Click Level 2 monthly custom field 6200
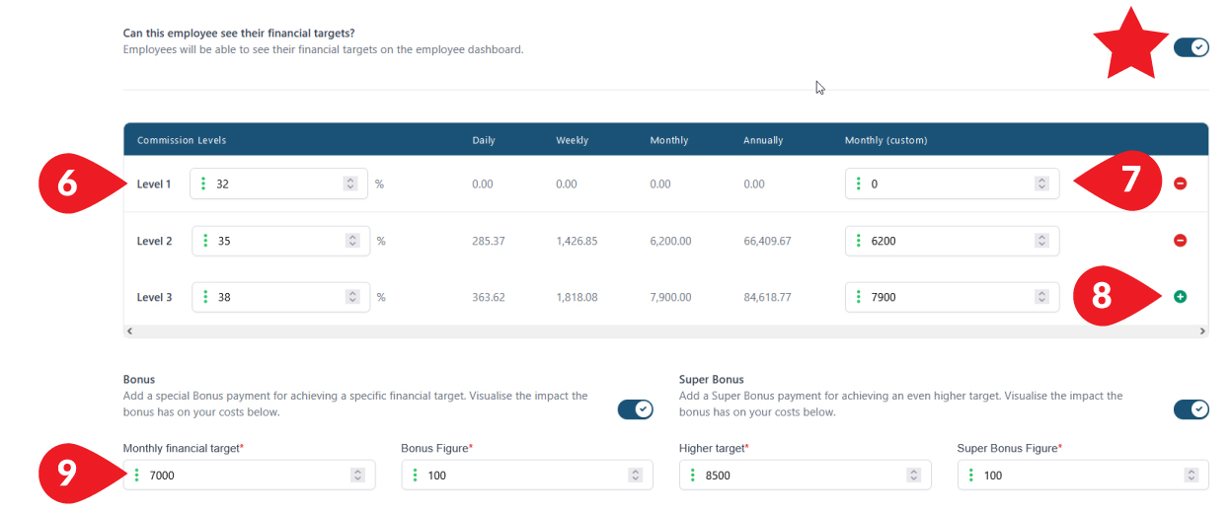1231x514 pixels. pos(952,241)
